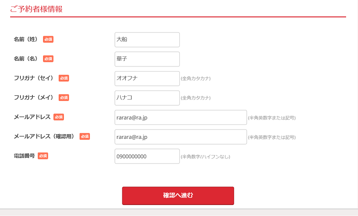This screenshot has width=358, height=216.
Task: Click the 必須 badge beside フリガナ（メイ）
Action: tap(64, 98)
